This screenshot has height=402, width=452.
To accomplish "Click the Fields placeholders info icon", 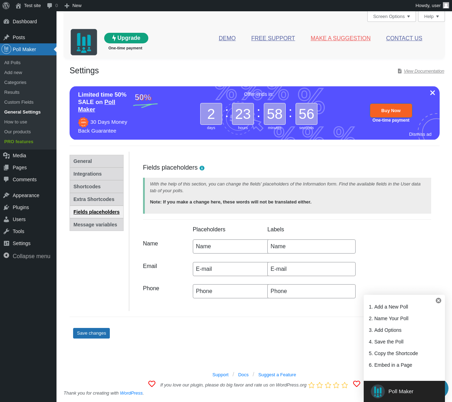I will [202, 168].
